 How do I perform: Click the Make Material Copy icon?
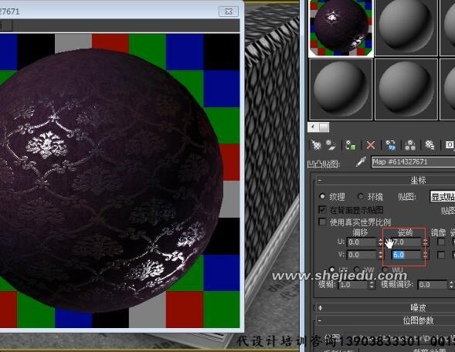pos(391,144)
